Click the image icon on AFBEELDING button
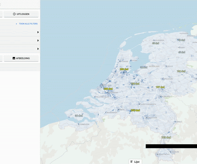The image size is (197, 164). coord(14,58)
